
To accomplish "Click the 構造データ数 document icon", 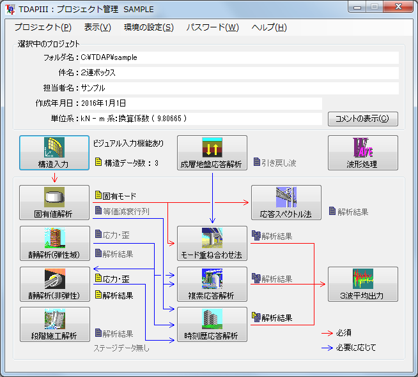I will pos(98,163).
